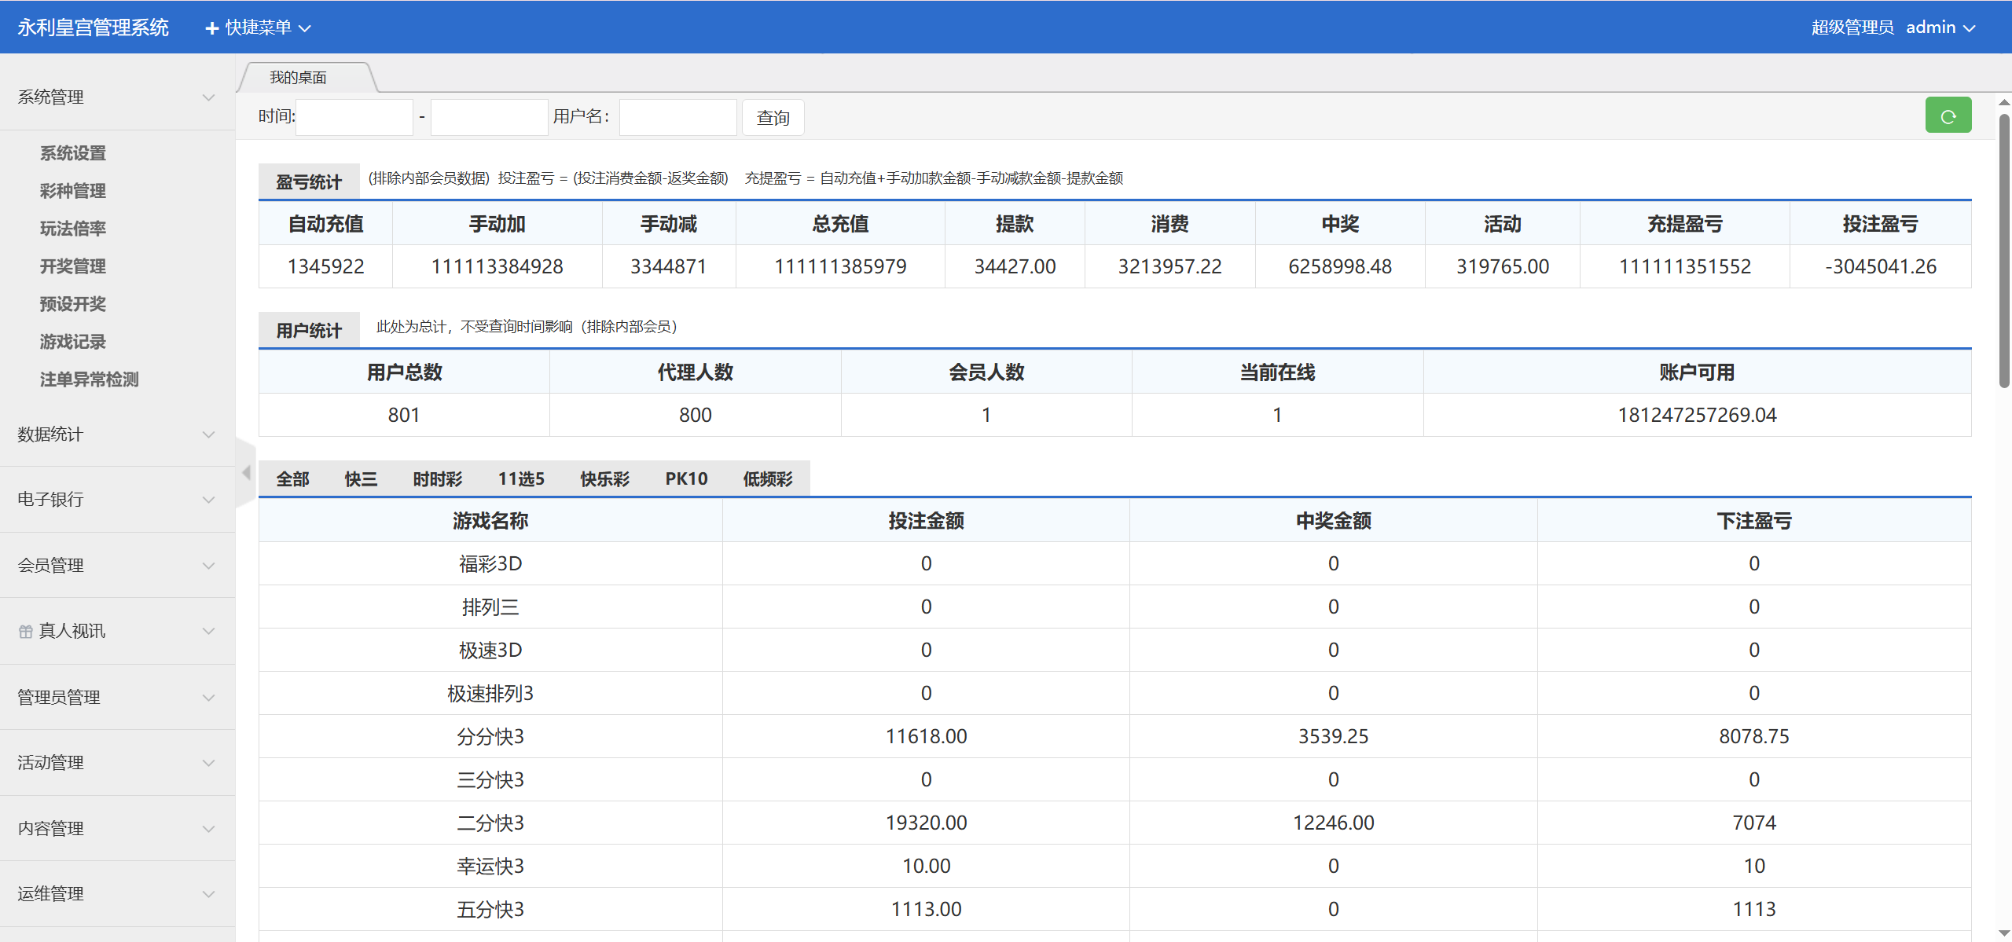This screenshot has height=942, width=2012.
Task: Open 开奖管理 from the sidebar
Action: tap(73, 266)
